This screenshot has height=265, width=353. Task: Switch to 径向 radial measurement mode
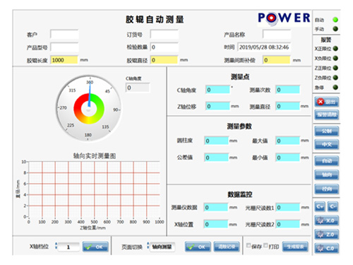(x=327, y=189)
